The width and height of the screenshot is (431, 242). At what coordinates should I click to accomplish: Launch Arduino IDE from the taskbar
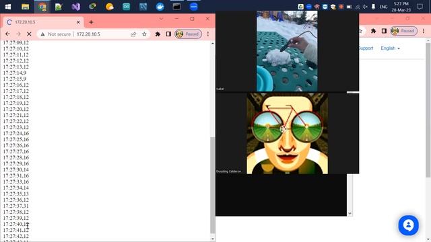[x=127, y=7]
